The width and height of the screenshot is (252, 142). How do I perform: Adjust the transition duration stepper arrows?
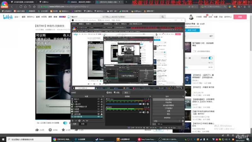[x=183, y=124]
